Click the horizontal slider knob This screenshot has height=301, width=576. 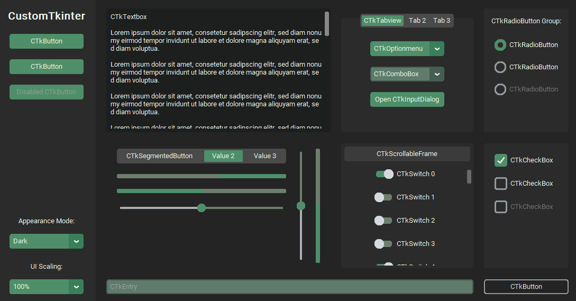click(201, 208)
